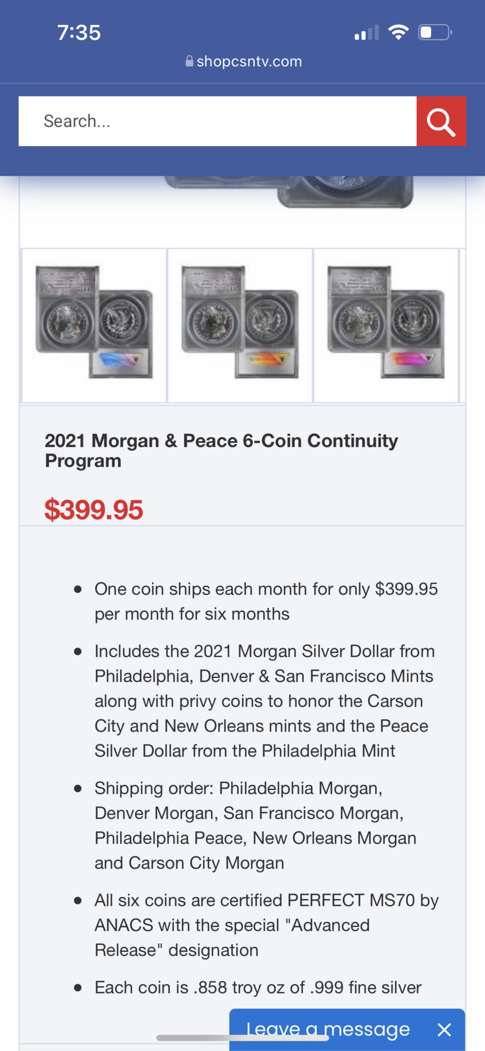Tap the red magnifier search button
The width and height of the screenshot is (485, 1051).
pos(441,122)
